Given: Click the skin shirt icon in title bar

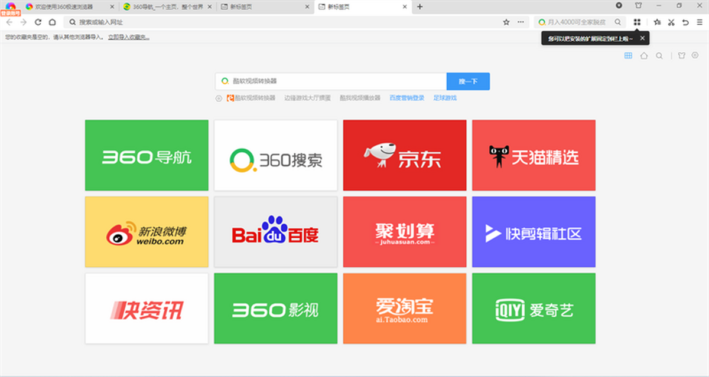Looking at the screenshot, I should [x=638, y=6].
